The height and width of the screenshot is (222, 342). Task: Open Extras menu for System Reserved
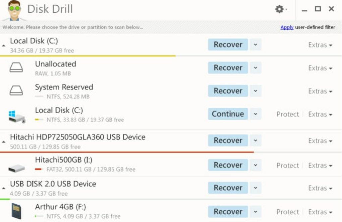click(x=320, y=91)
